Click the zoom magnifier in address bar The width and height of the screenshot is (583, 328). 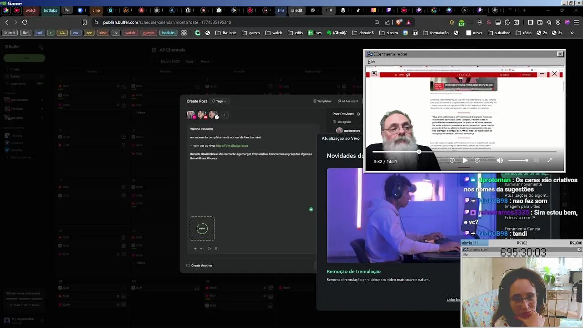pyautogui.click(x=377, y=22)
